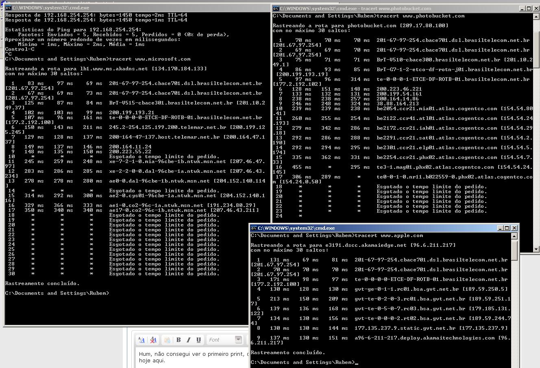540x368 pixels.
Task: Click the scroll-up arrow in the apple.com tracert window
Action: coord(514,236)
